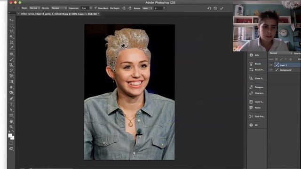Lock all layer attributes
The height and width of the screenshot is (169, 301).
(x=291, y=59)
